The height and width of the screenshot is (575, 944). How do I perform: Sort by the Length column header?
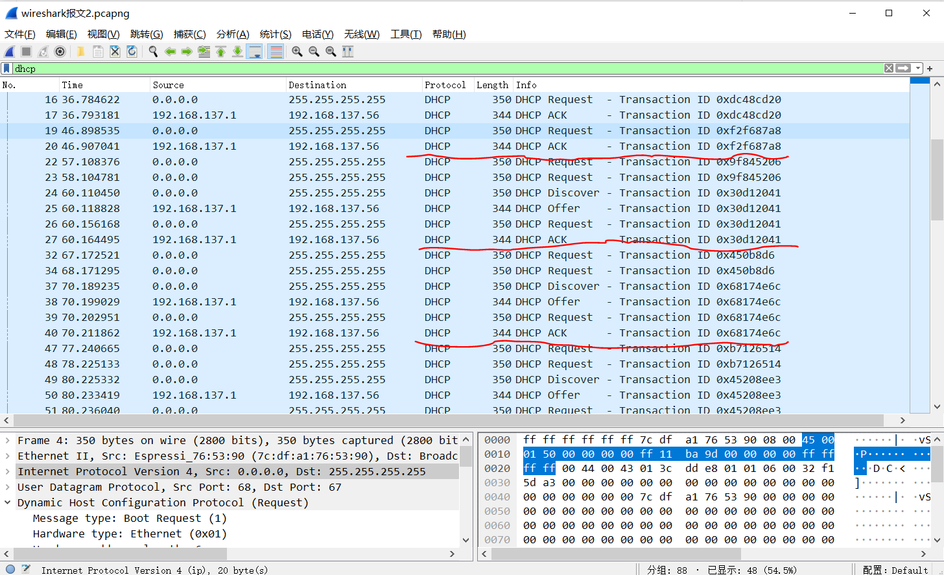click(493, 85)
